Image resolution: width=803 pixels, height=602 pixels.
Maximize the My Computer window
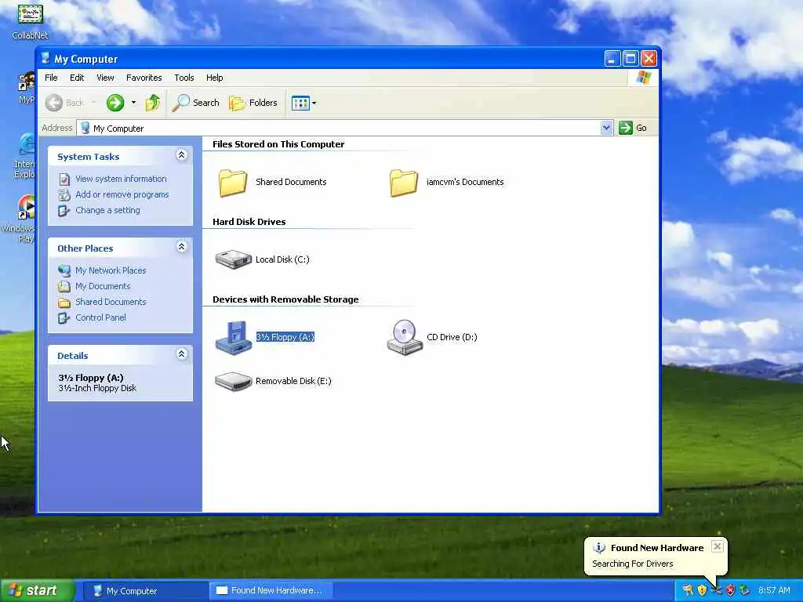(630, 59)
